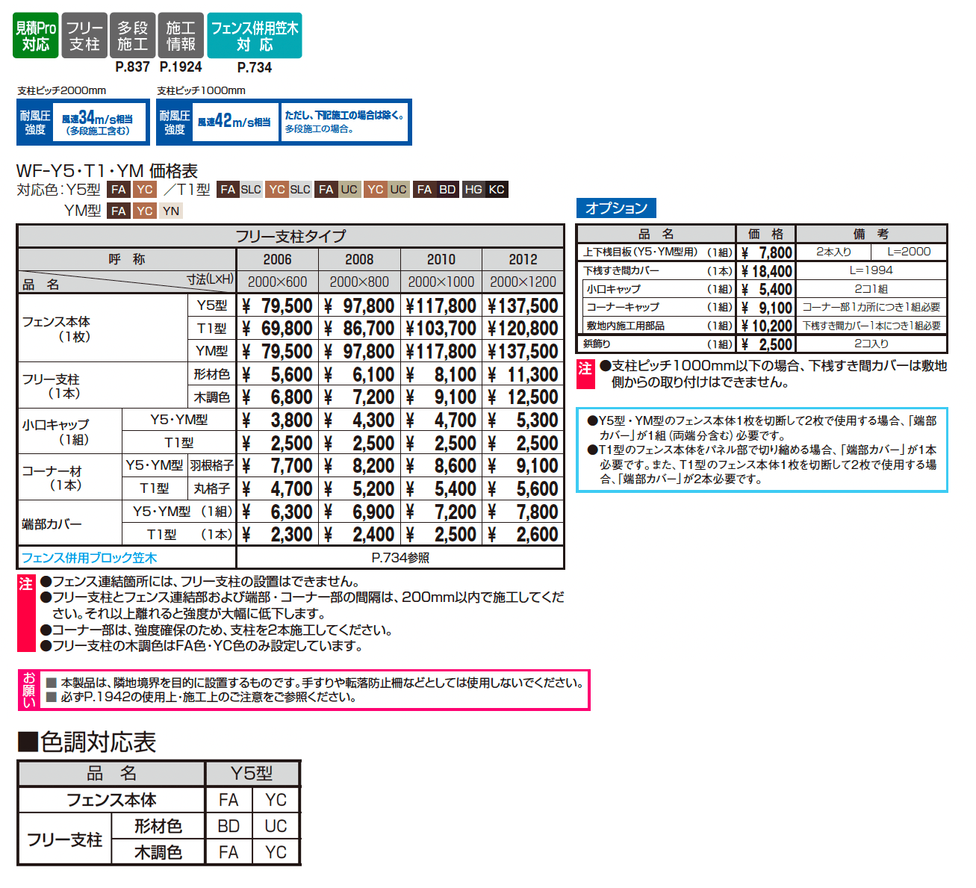This screenshot has height=888, width=976.
Task: Click the P.1924 page reference
Action: tap(179, 67)
